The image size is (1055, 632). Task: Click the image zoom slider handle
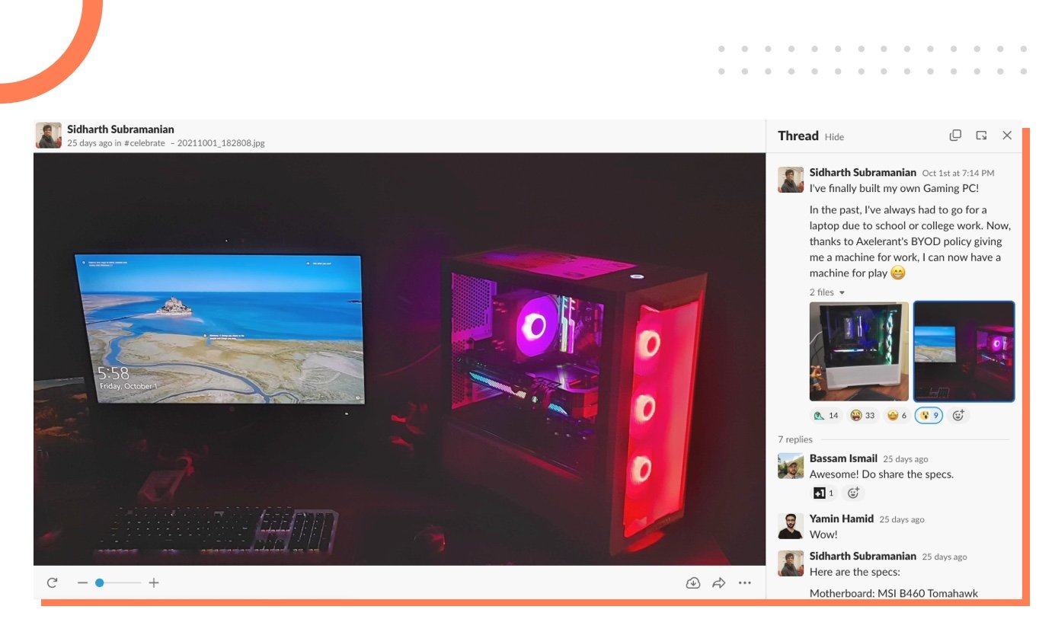[x=100, y=583]
